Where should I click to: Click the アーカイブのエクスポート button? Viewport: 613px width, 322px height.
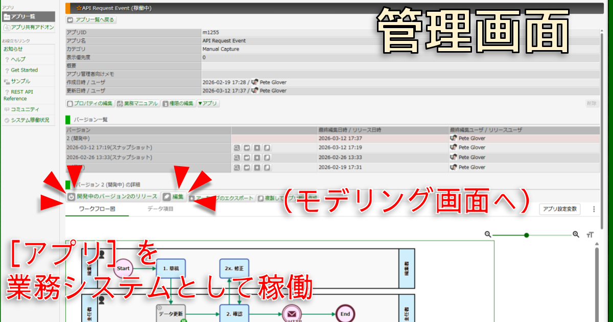(221, 198)
